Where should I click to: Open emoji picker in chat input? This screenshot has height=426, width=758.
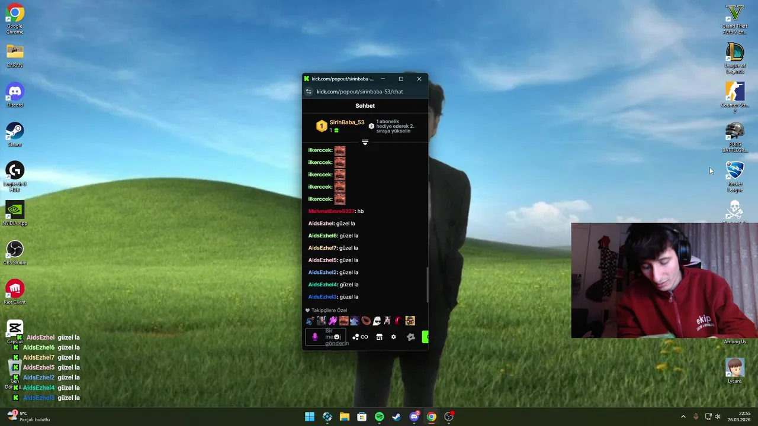(x=336, y=337)
